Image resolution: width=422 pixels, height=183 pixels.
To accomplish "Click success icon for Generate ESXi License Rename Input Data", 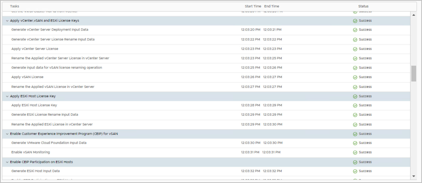I will (x=355, y=115).
